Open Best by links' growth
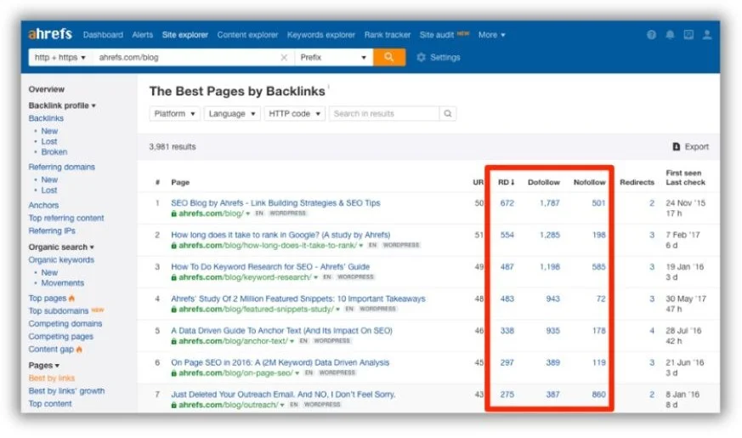The image size is (742, 438). pos(67,391)
